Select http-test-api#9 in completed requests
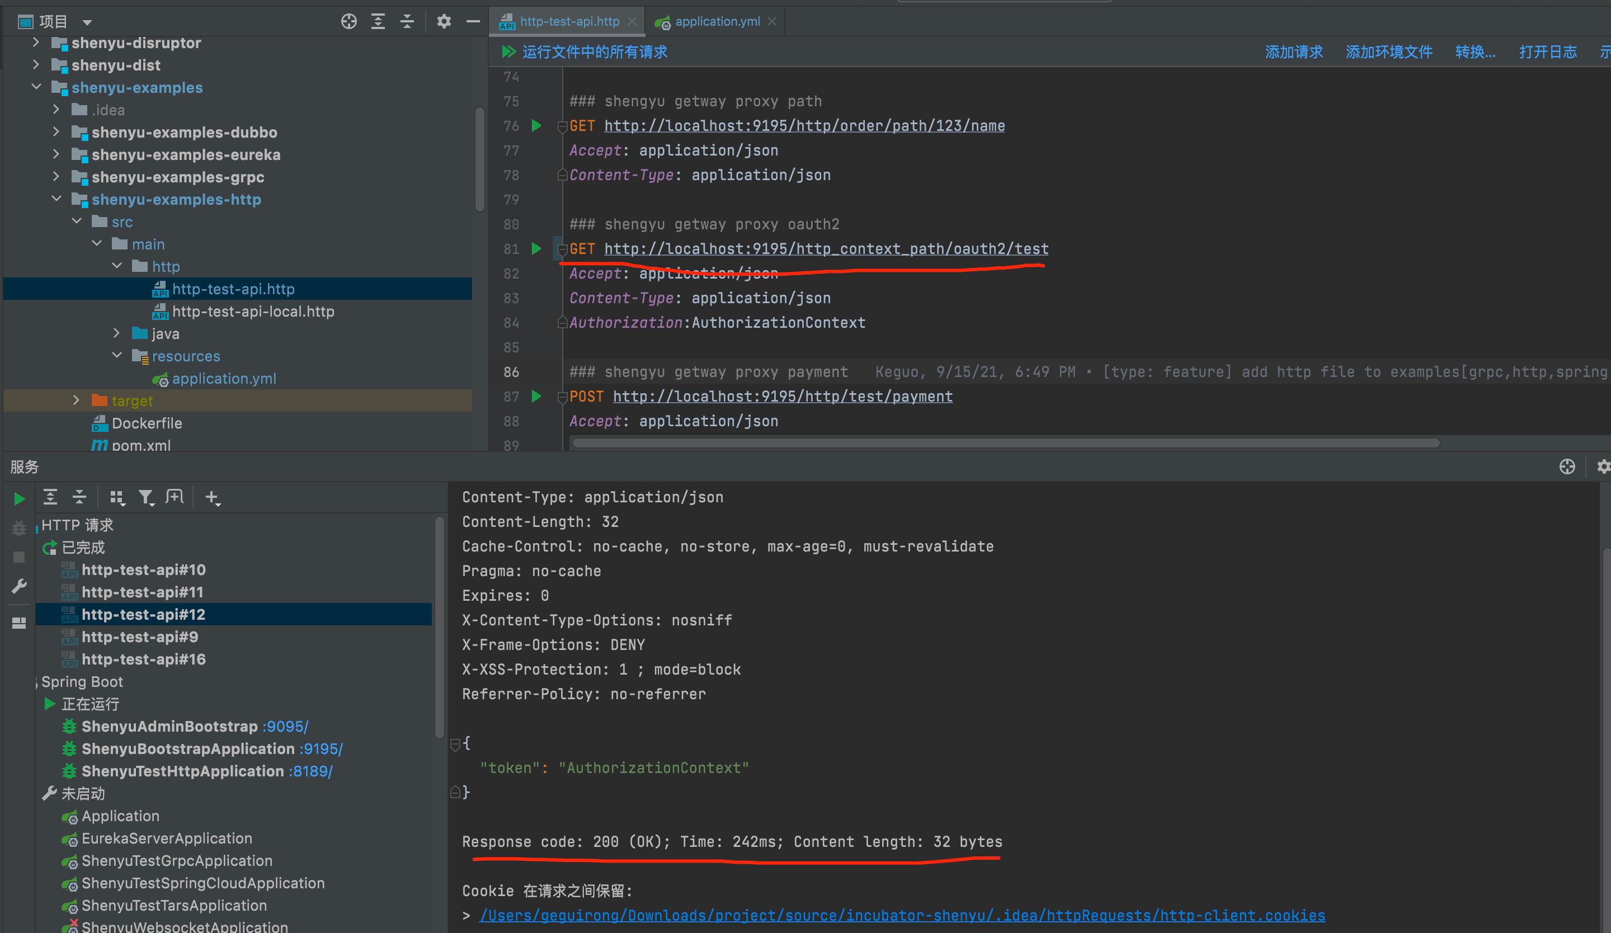 tap(139, 637)
